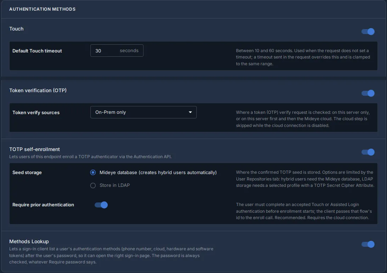The width and height of the screenshot is (387, 273).
Task: Click the Authentication Methods heading
Action: (x=43, y=9)
